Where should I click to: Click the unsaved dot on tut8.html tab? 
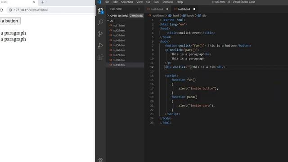[167, 9]
